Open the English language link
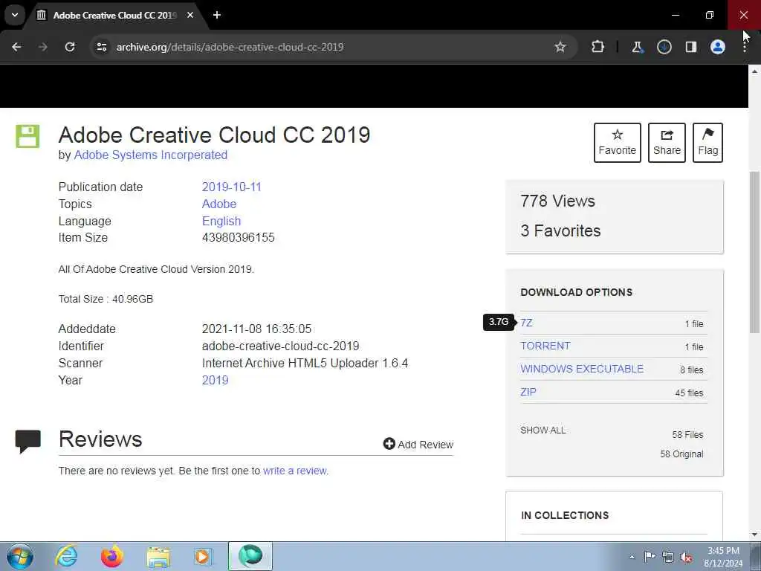 coord(221,221)
